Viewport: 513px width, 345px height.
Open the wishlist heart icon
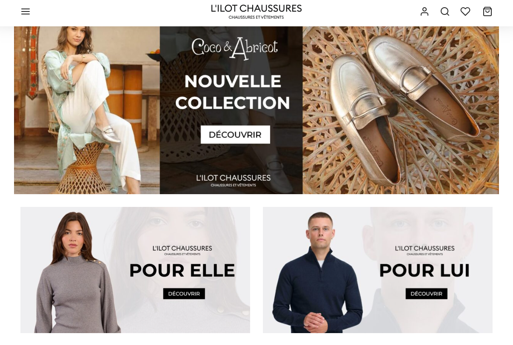tap(465, 11)
